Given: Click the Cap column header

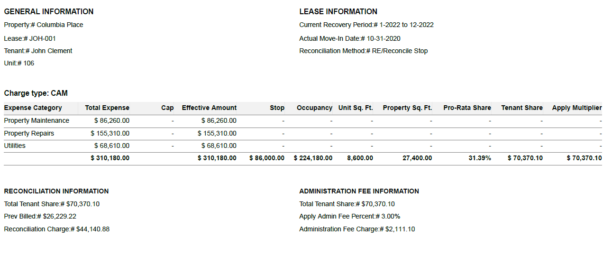Looking at the screenshot, I should (x=167, y=108).
